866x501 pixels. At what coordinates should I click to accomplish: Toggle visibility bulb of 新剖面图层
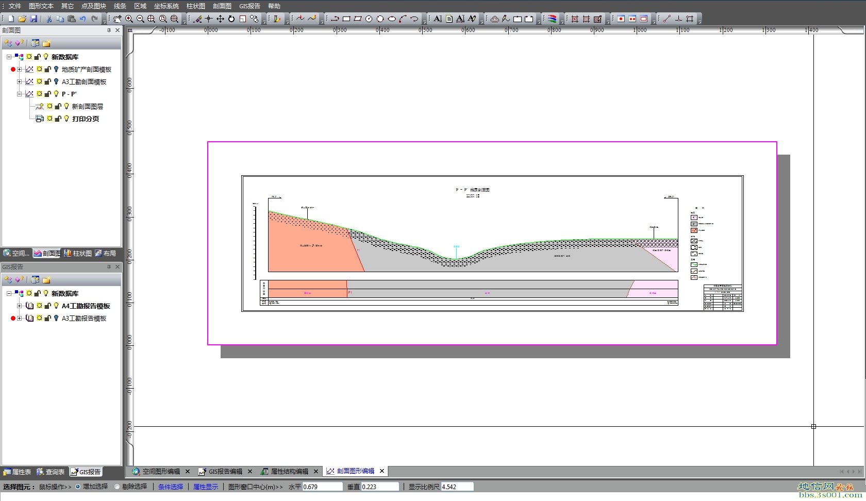point(66,106)
